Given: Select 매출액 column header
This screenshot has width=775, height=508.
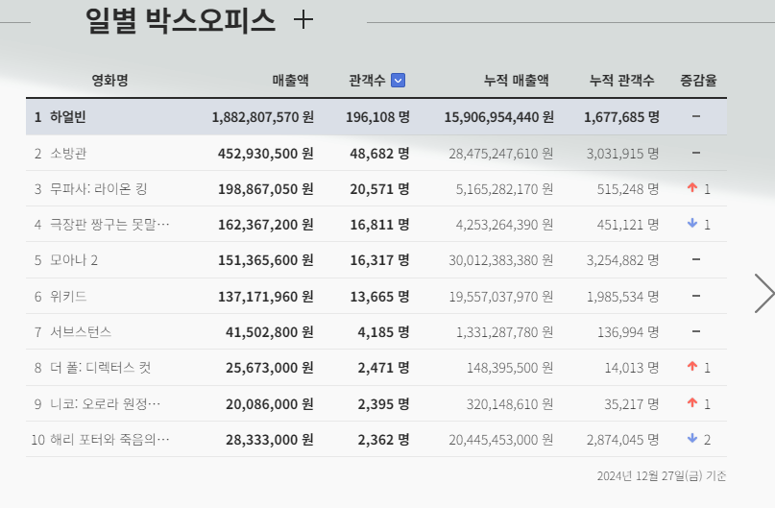Looking at the screenshot, I should (x=291, y=80).
